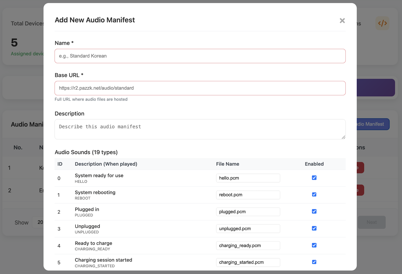Disable the "Plugged in" audio sound
The width and height of the screenshot is (402, 274).
[314, 211]
